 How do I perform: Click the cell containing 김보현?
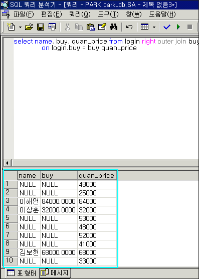pyautogui.click(x=29, y=252)
